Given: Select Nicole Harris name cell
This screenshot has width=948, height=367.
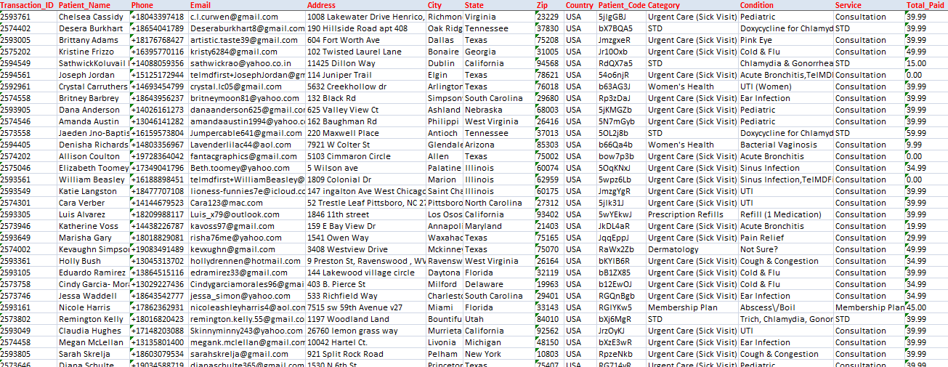Looking at the screenshot, I should click(93, 307).
